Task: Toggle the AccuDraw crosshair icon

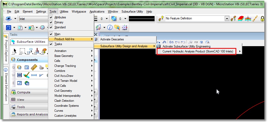Action: click(x=125, y=27)
